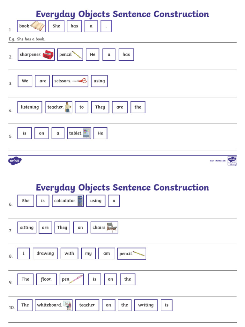Select the 'listening' word card
This screenshot has width=245, height=327.
30,107
